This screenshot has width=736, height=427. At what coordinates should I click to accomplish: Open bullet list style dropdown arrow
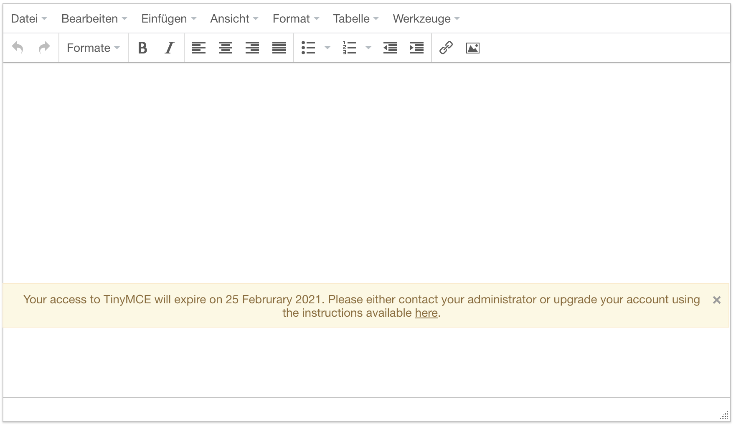327,48
